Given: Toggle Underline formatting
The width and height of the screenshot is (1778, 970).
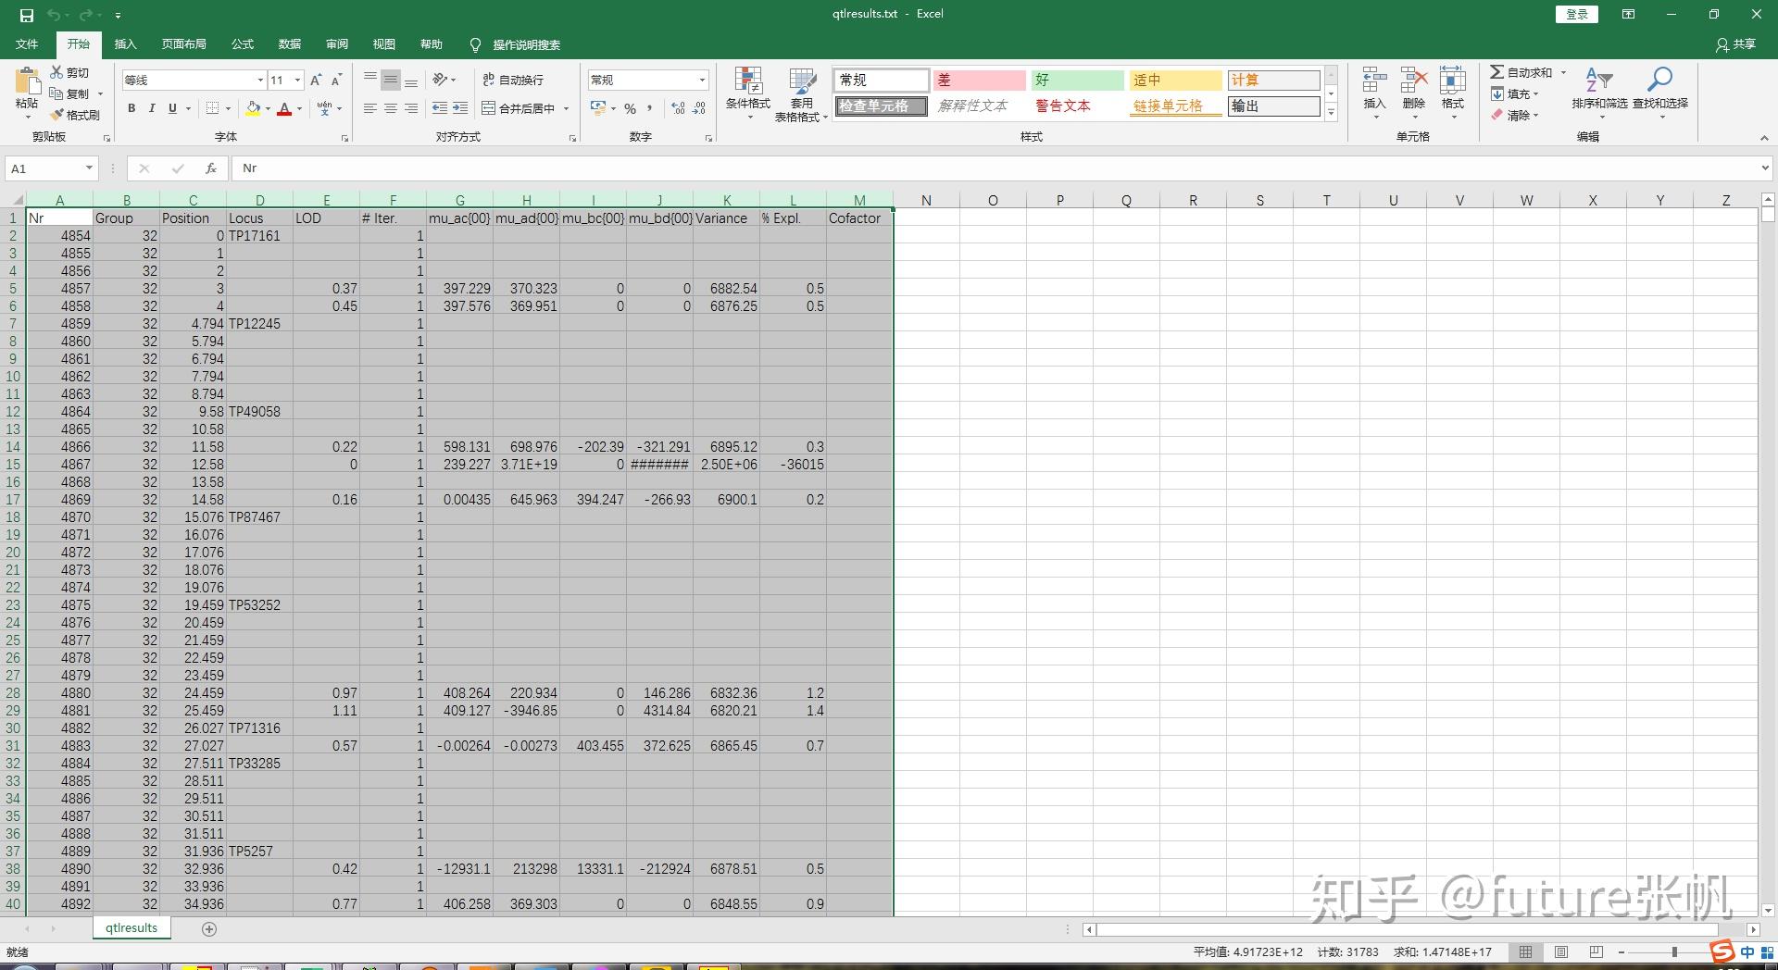Looking at the screenshot, I should pos(172,108).
